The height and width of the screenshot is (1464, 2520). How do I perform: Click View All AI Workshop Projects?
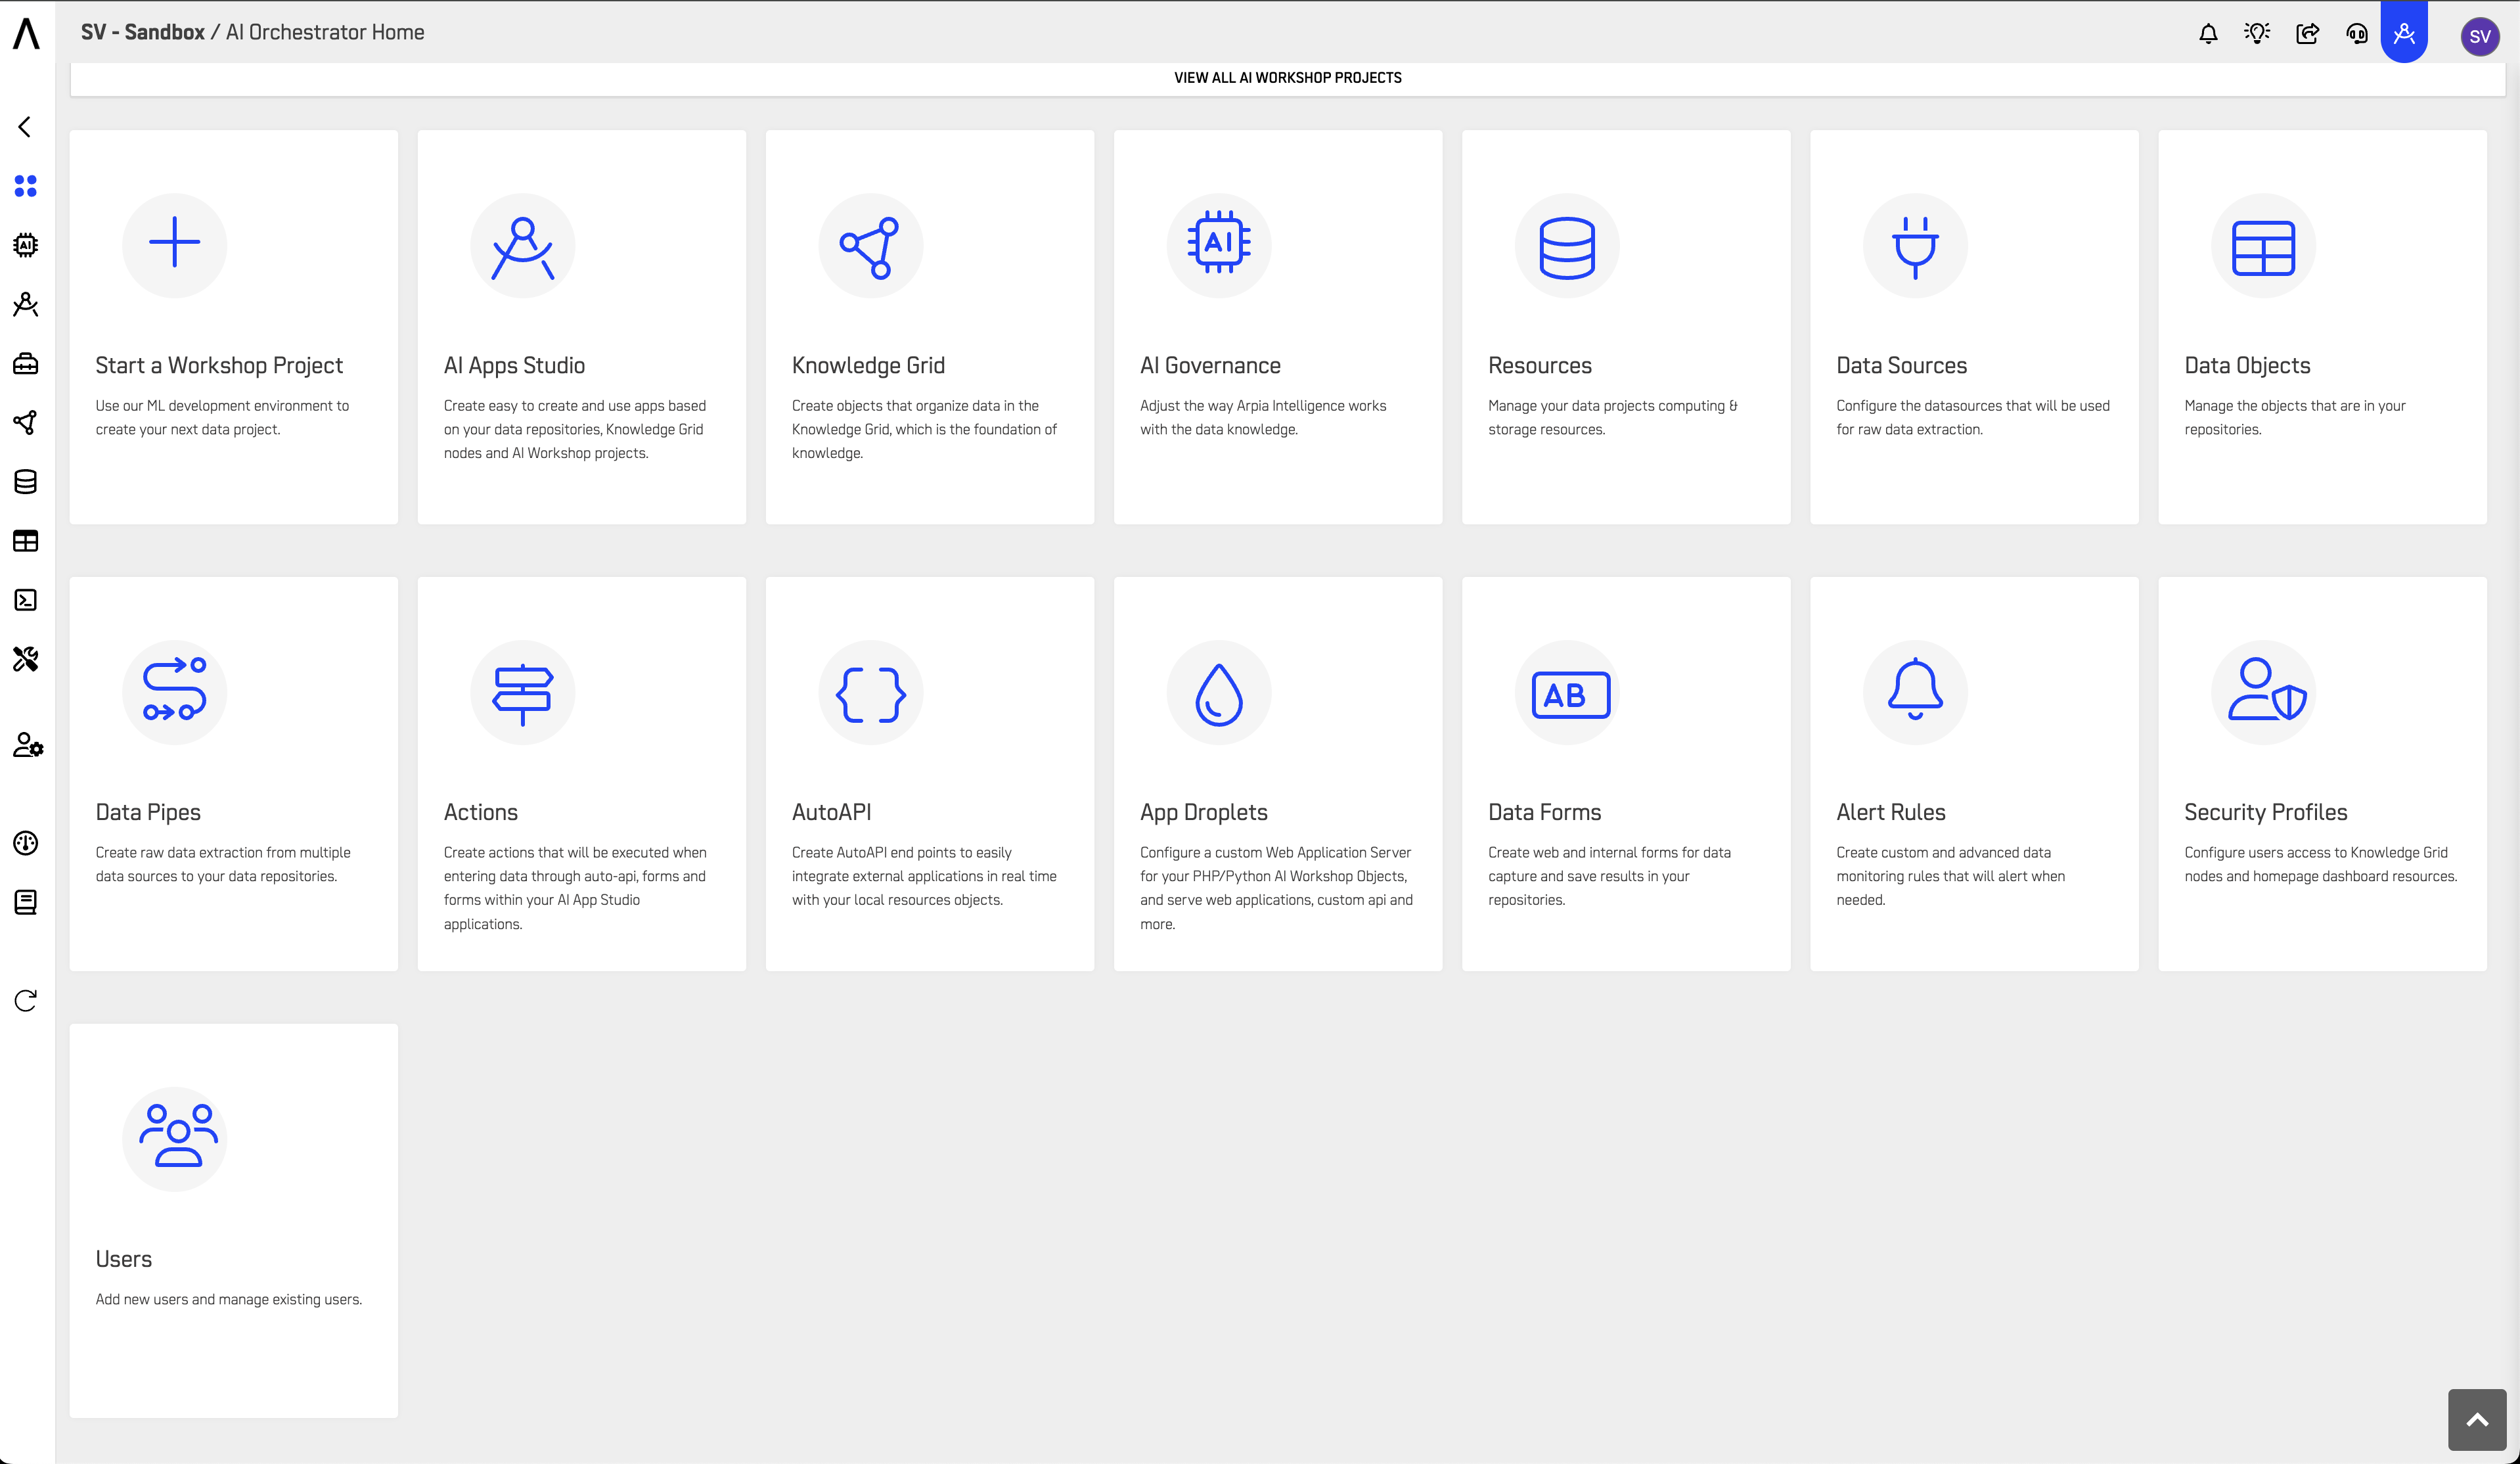(x=1287, y=78)
